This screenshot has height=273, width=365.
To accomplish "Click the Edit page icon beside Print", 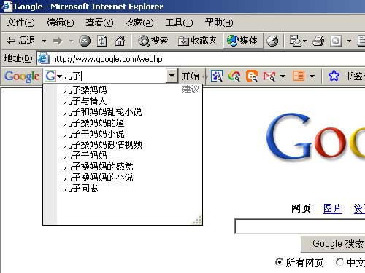I will click(x=336, y=41).
